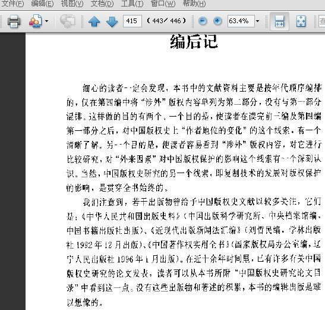Click the page number field showing 415
The width and height of the screenshot is (325, 310).
(x=132, y=21)
